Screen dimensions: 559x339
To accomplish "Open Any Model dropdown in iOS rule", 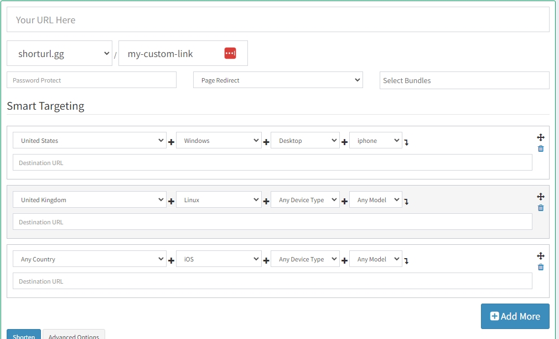I will [x=376, y=259].
